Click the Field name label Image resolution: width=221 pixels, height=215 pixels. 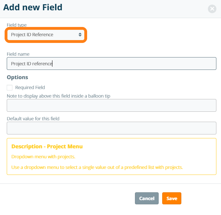[x=18, y=54]
